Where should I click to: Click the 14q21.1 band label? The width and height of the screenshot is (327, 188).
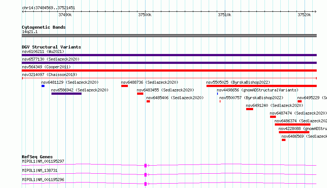click(30, 32)
